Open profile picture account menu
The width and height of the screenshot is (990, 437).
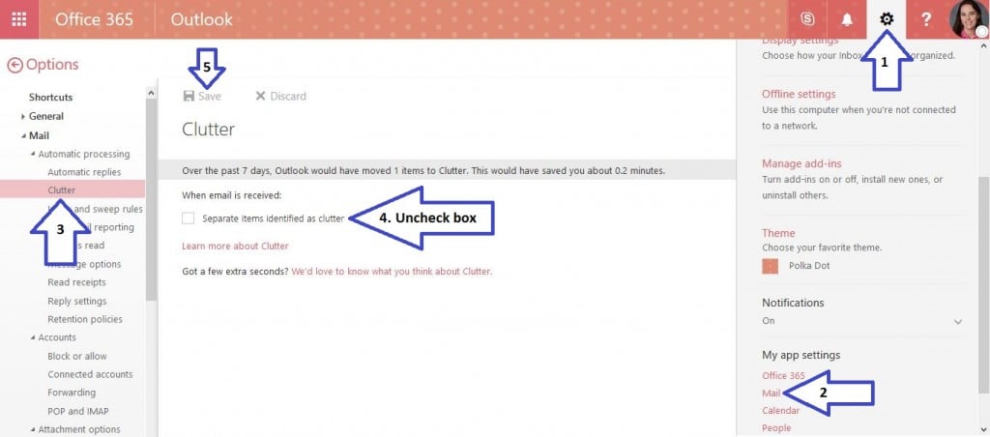(x=969, y=19)
